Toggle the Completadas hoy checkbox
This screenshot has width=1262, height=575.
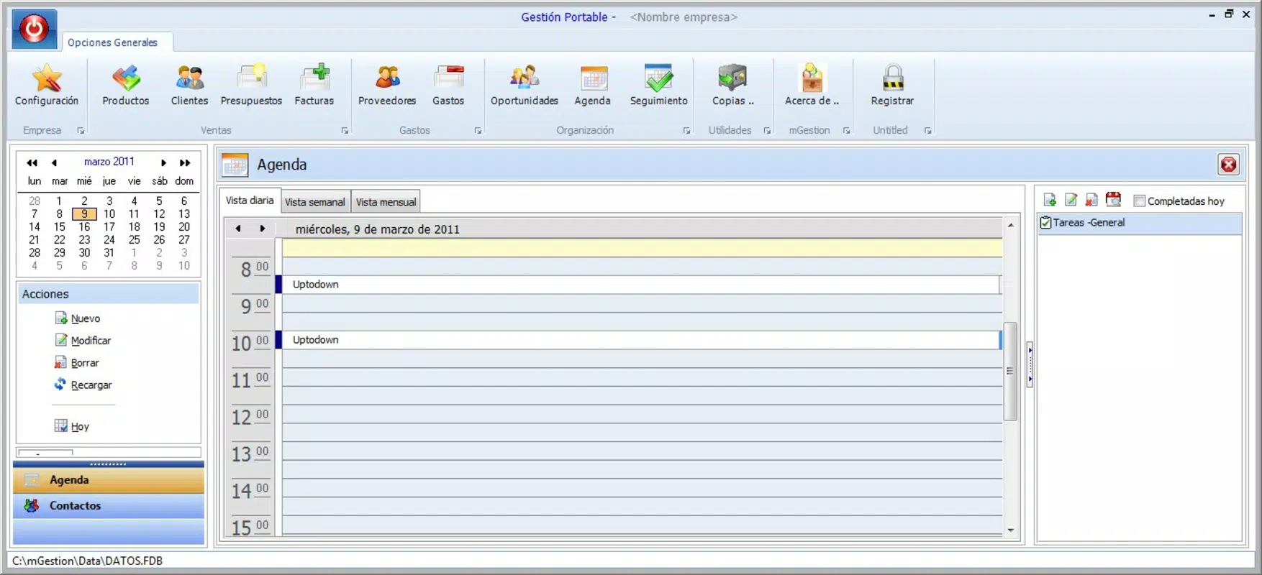(x=1139, y=201)
